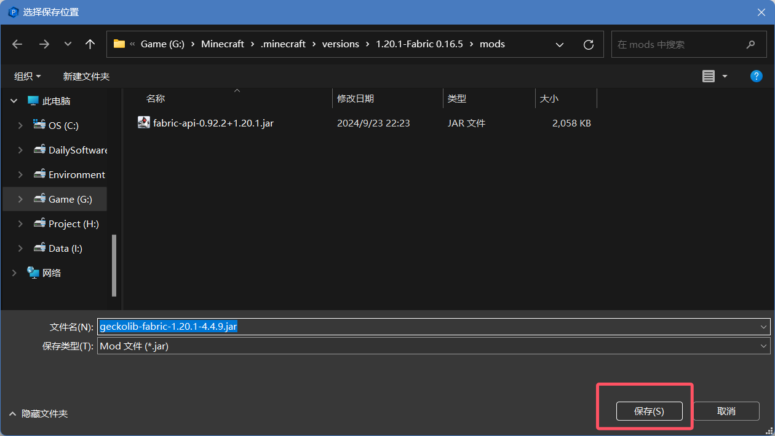
Task: Click the OS (C:) drive icon
Action: click(x=39, y=124)
